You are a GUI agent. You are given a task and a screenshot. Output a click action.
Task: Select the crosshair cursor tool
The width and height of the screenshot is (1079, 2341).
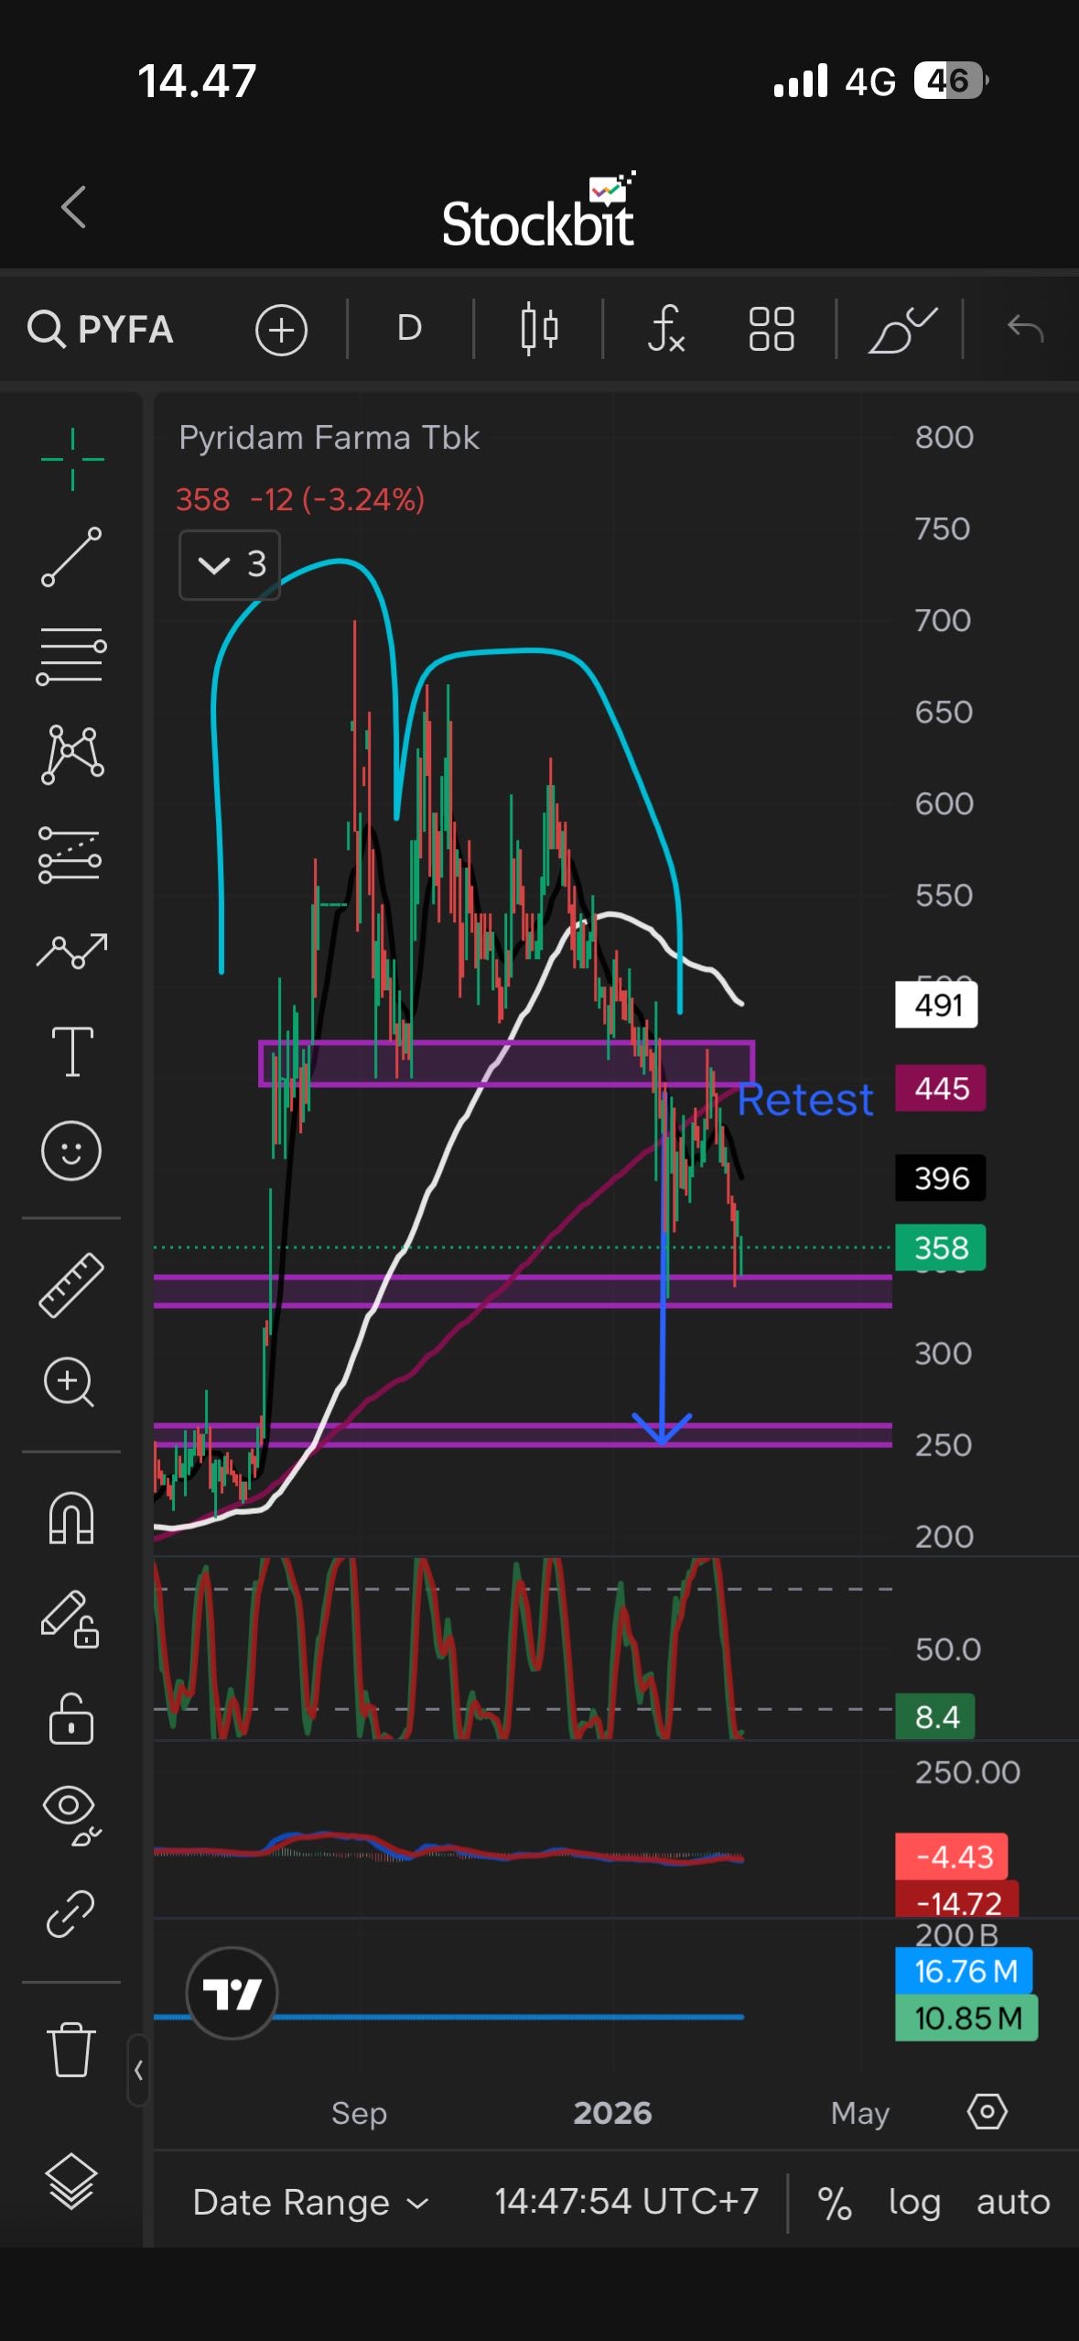[x=72, y=459]
